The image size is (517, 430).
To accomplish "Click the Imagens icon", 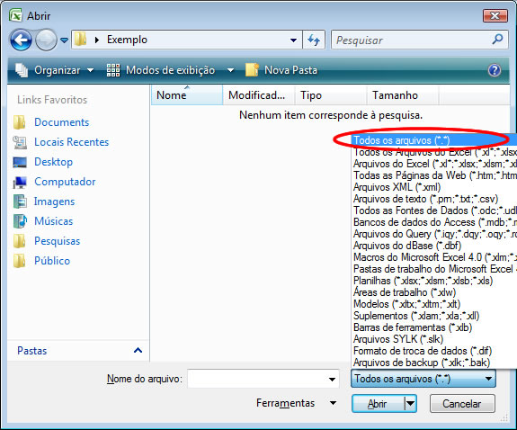I will coord(20,202).
